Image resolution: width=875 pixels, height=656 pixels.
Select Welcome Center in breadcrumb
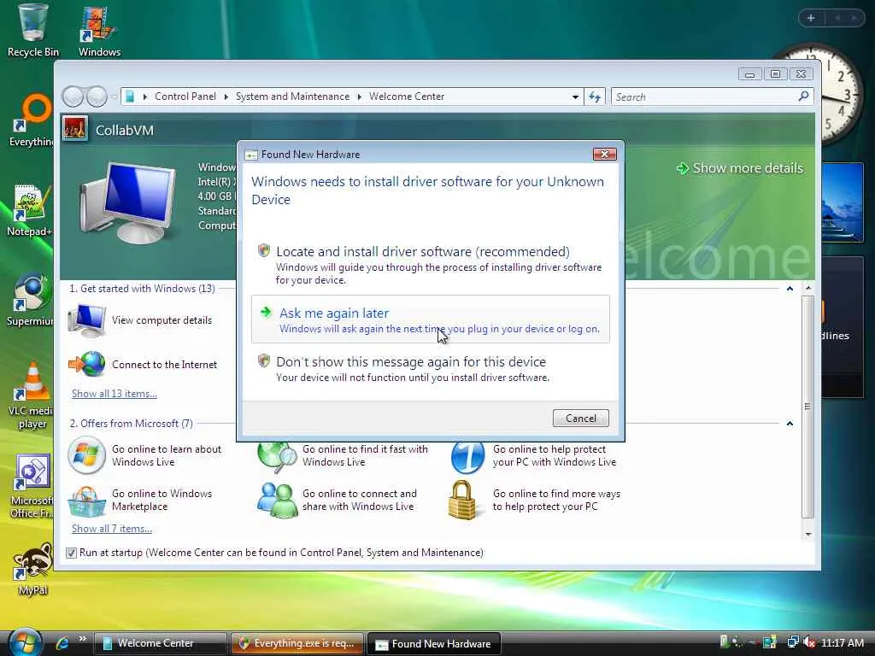point(407,97)
